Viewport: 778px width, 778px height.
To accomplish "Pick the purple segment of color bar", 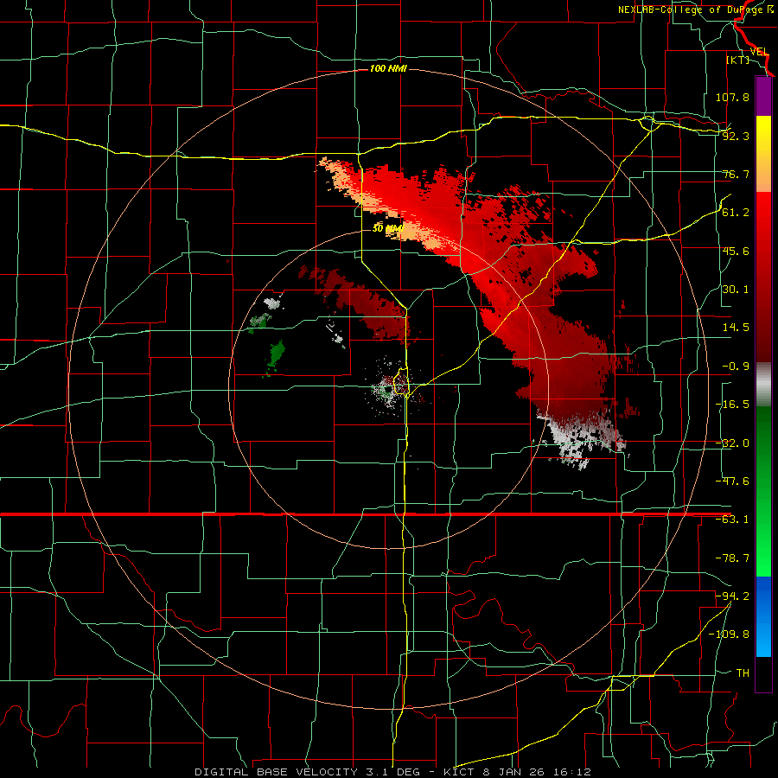I will 763,97.
